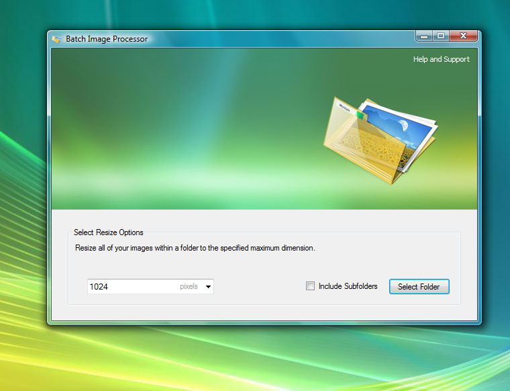Click the 'Batch Image Processor' window title
Screen dimensions: 510x391
coord(107,39)
